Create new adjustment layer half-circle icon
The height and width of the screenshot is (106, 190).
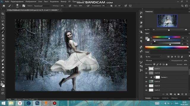pos(175,94)
